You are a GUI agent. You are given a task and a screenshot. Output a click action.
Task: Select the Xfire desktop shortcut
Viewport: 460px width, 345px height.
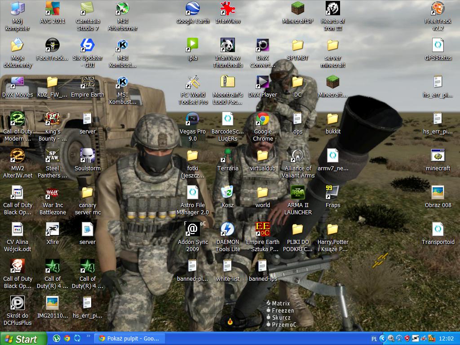[53, 230]
